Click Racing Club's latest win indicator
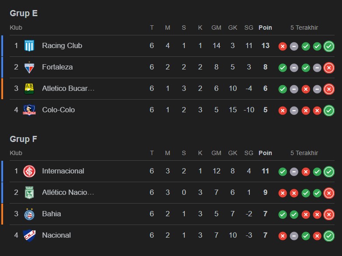The image size is (342, 256). (329, 46)
